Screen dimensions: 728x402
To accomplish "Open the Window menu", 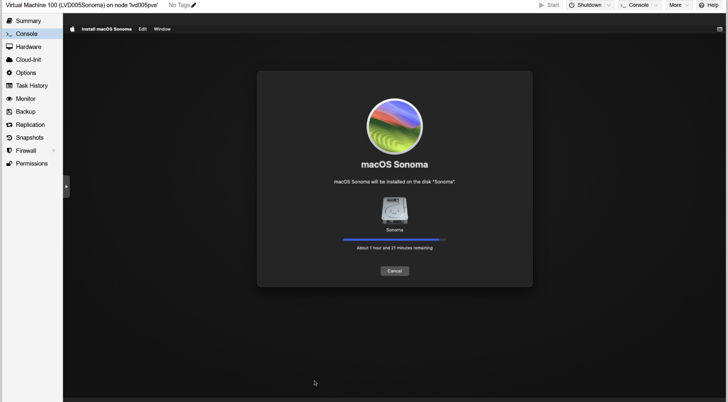I will point(162,29).
